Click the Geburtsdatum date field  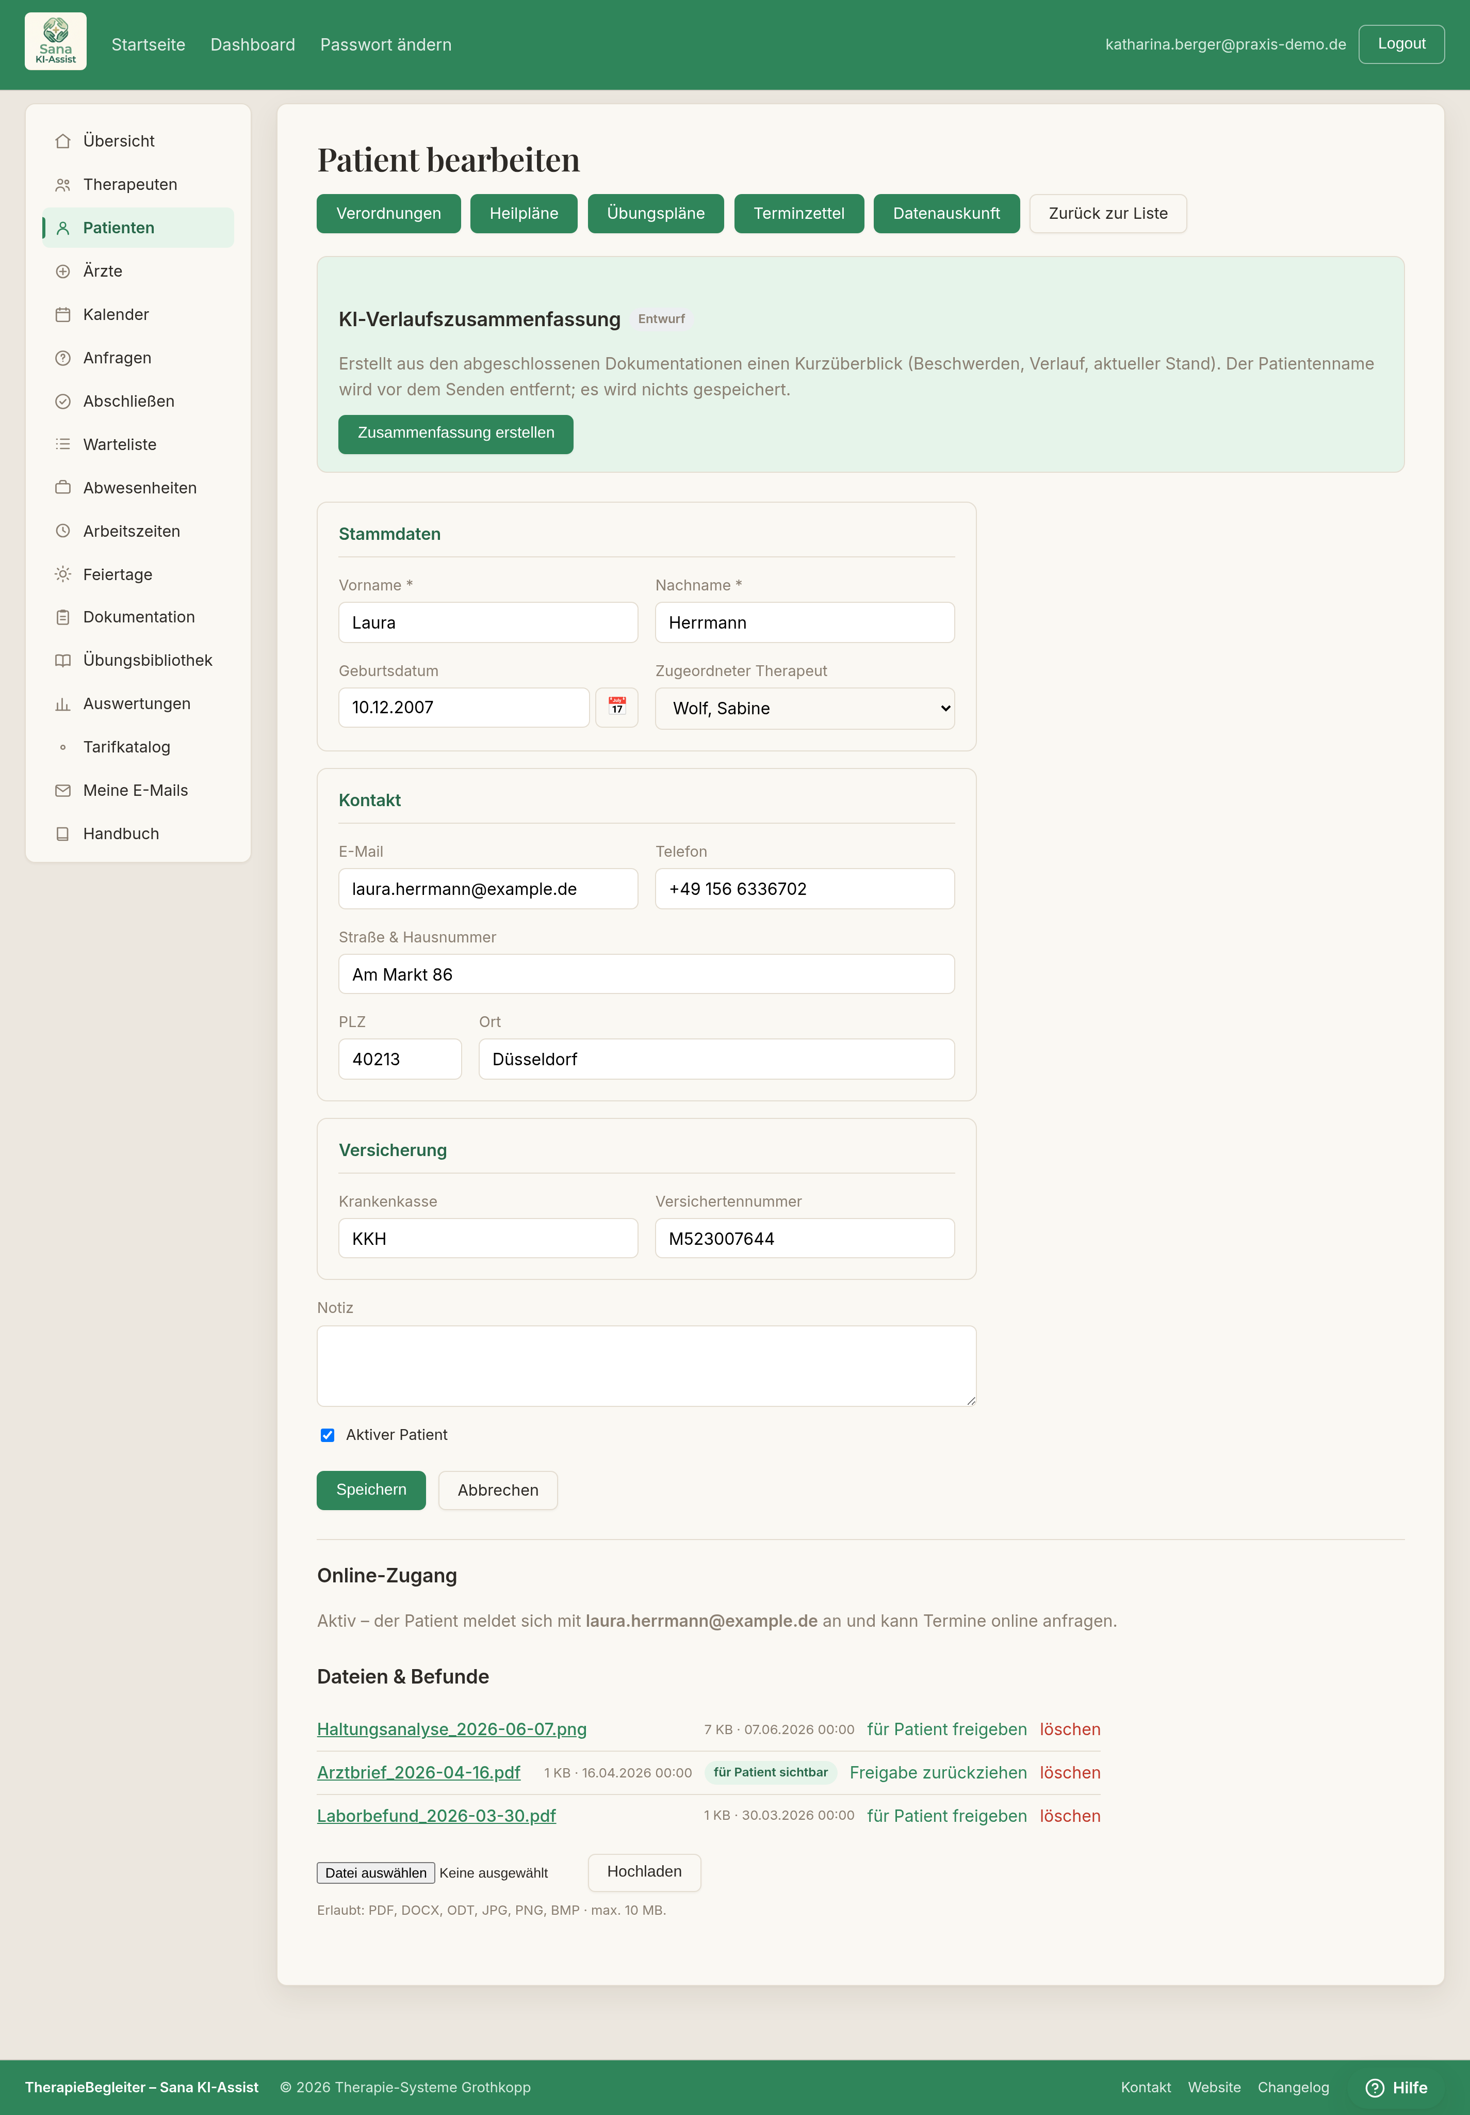pos(464,708)
